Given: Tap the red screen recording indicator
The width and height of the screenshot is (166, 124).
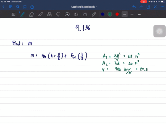Looking at the screenshot, I should [x=144, y=2].
